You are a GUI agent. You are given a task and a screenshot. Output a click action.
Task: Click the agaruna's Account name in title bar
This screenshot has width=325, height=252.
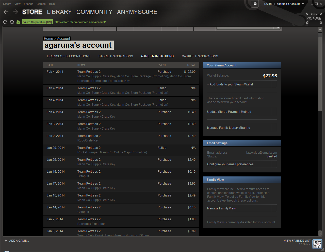coord(288,4)
